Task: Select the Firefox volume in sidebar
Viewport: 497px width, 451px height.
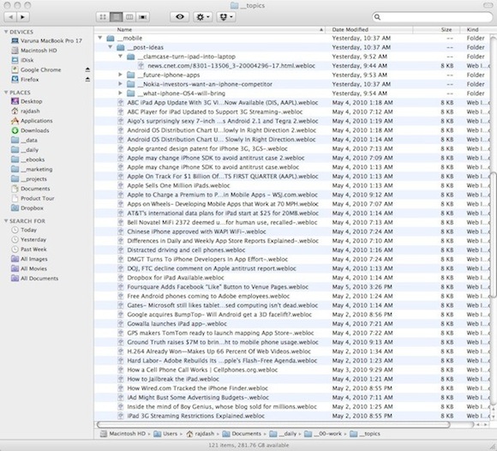Action: pos(25,79)
